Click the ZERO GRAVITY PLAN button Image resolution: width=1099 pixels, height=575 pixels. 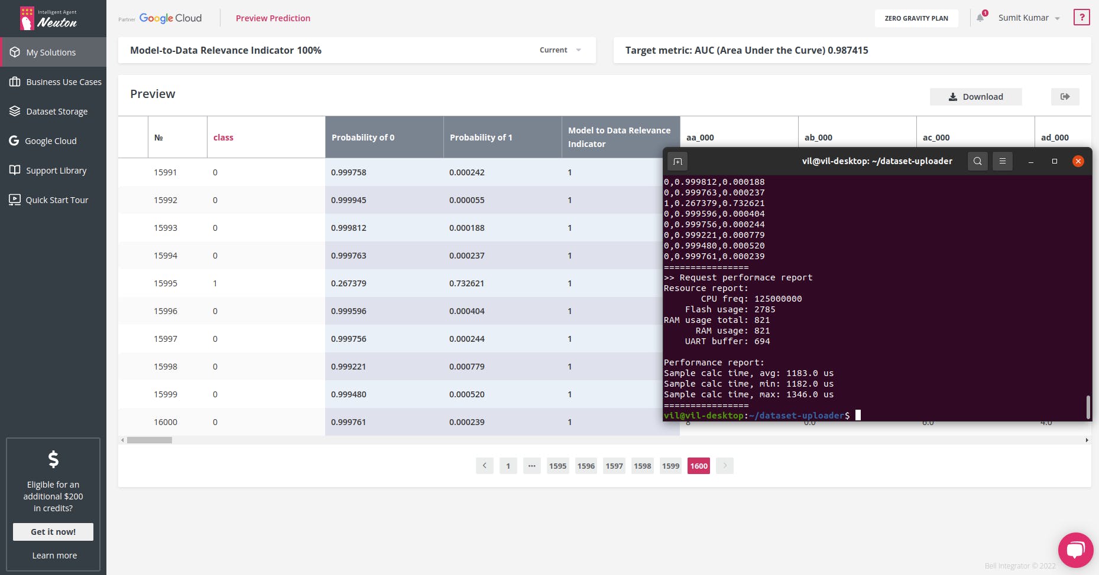916,18
